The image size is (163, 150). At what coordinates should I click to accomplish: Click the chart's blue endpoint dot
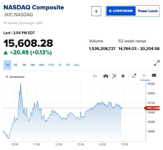121,108
